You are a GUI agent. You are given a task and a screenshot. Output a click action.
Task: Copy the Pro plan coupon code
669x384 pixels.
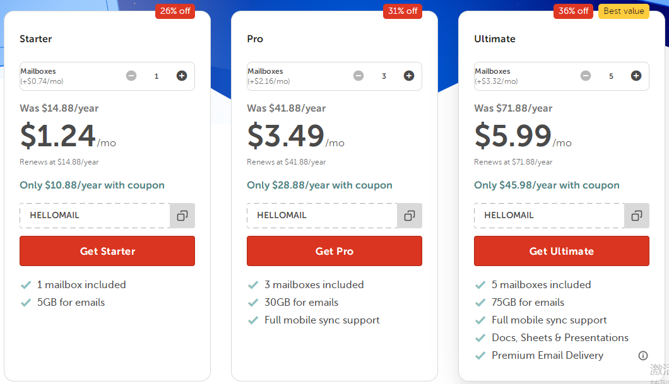(x=410, y=216)
